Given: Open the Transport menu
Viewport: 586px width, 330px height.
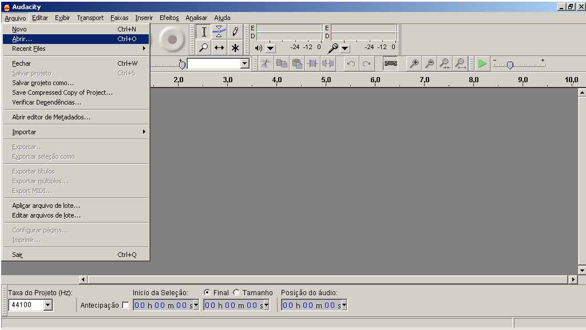Looking at the screenshot, I should pyautogui.click(x=90, y=18).
